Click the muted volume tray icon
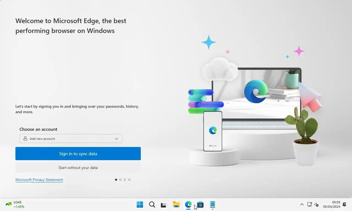This screenshot has height=211, width=352. (x=317, y=205)
